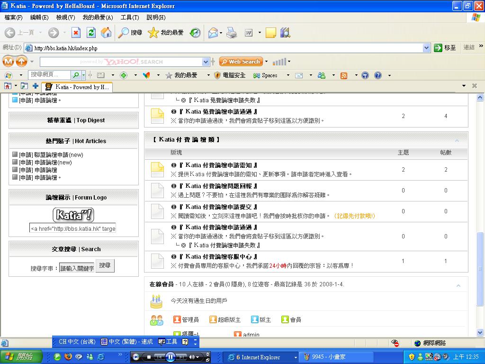Open the 檔案(F) menu
Viewport: 485px width, 364px height.
pos(13,18)
